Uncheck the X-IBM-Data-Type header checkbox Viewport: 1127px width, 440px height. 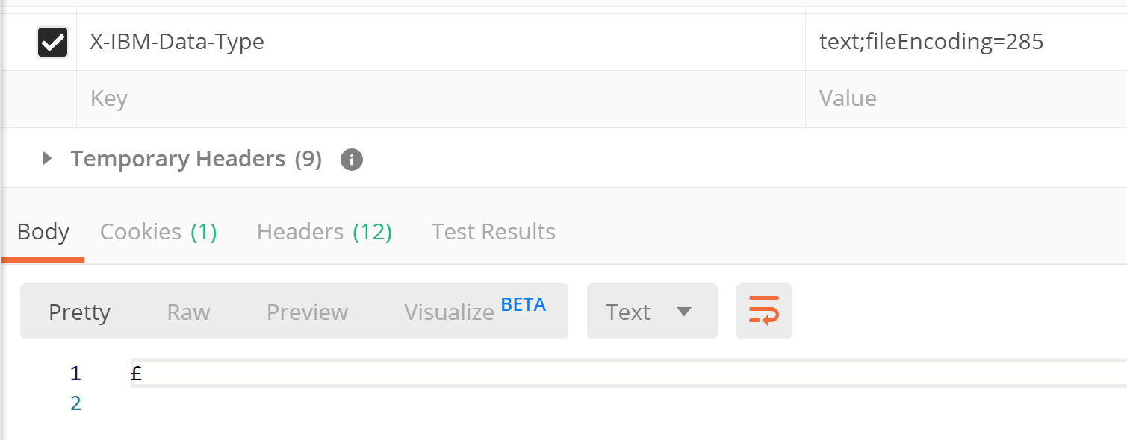coord(52,41)
